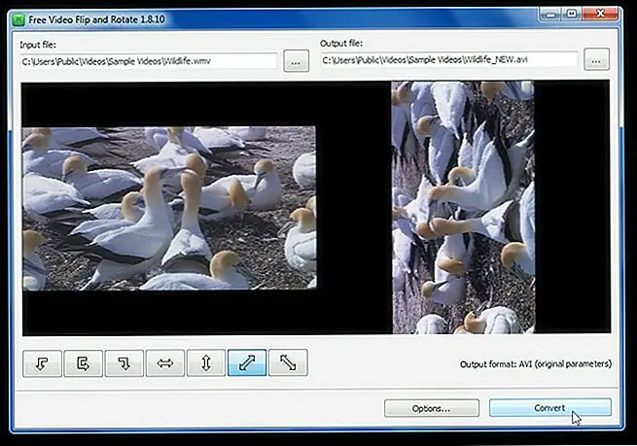This screenshot has height=446, width=637.
Task: Click the Output file path field
Action: (x=448, y=61)
